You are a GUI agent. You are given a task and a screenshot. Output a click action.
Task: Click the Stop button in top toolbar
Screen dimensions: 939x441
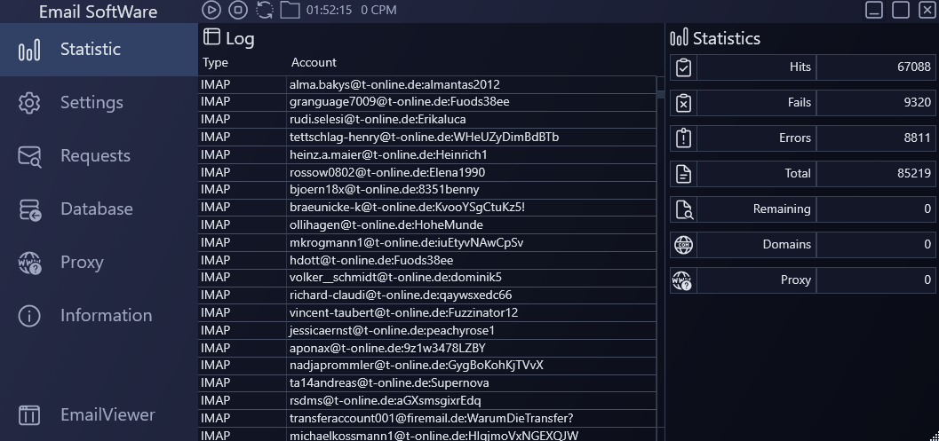pos(237,11)
